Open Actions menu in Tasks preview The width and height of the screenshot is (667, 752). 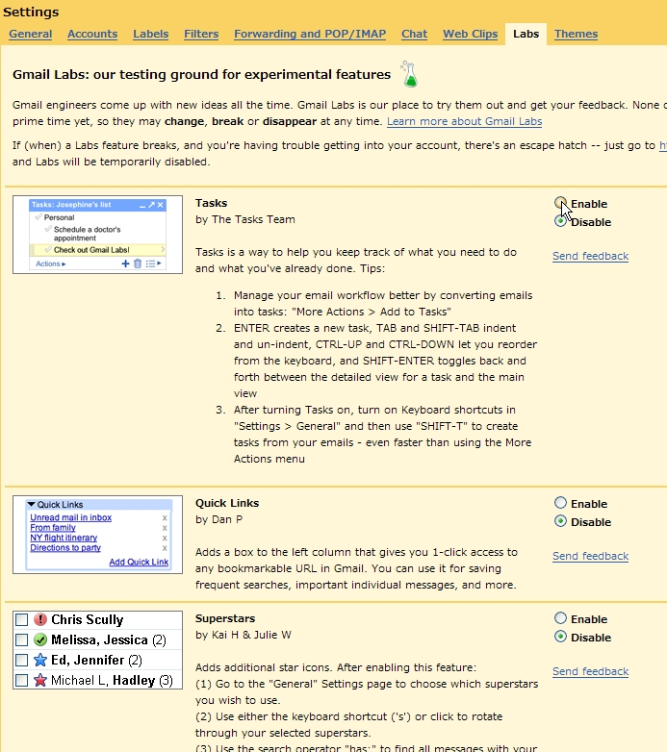pos(50,263)
